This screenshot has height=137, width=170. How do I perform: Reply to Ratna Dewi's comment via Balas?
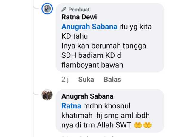point(112,80)
